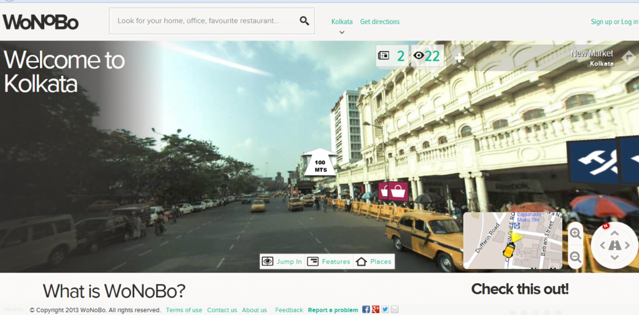Click the Check this out! heading

pos(520,289)
